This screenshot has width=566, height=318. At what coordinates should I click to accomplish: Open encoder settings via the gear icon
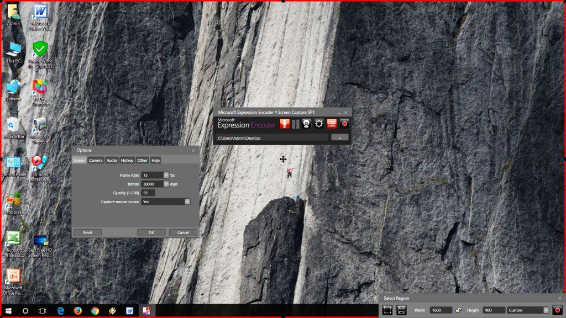[x=318, y=124]
